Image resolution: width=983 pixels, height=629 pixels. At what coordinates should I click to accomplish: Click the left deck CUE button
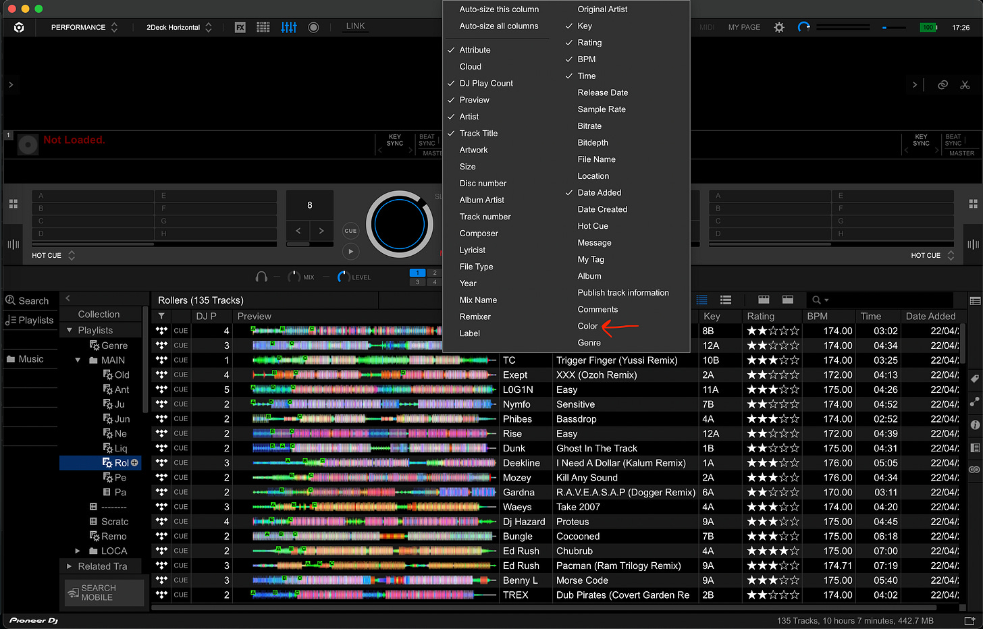coord(350,231)
